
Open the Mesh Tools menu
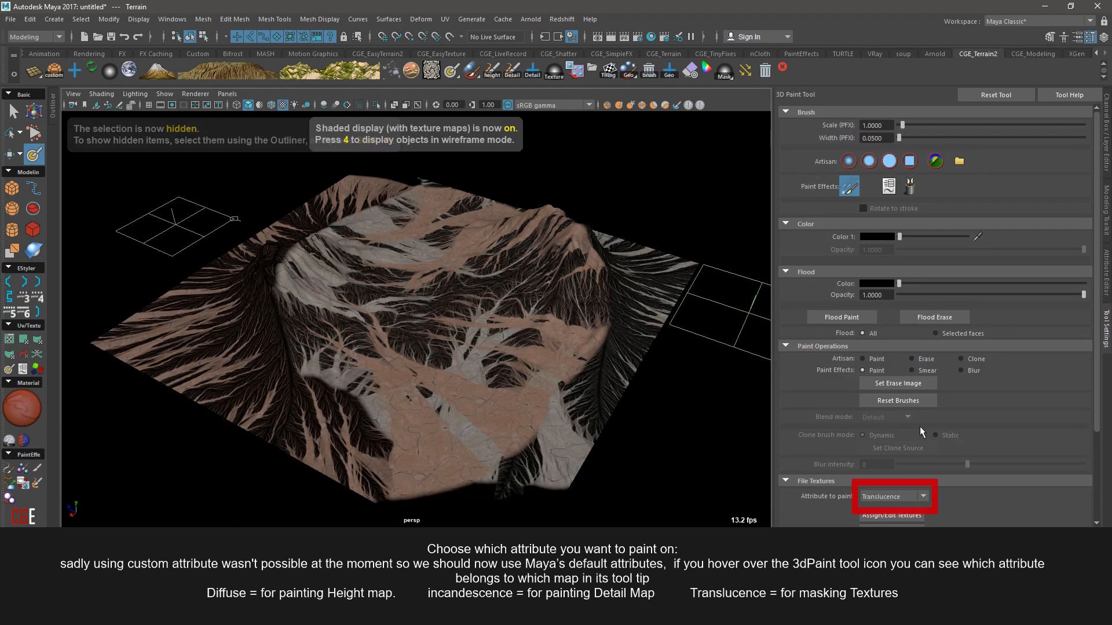(x=275, y=19)
